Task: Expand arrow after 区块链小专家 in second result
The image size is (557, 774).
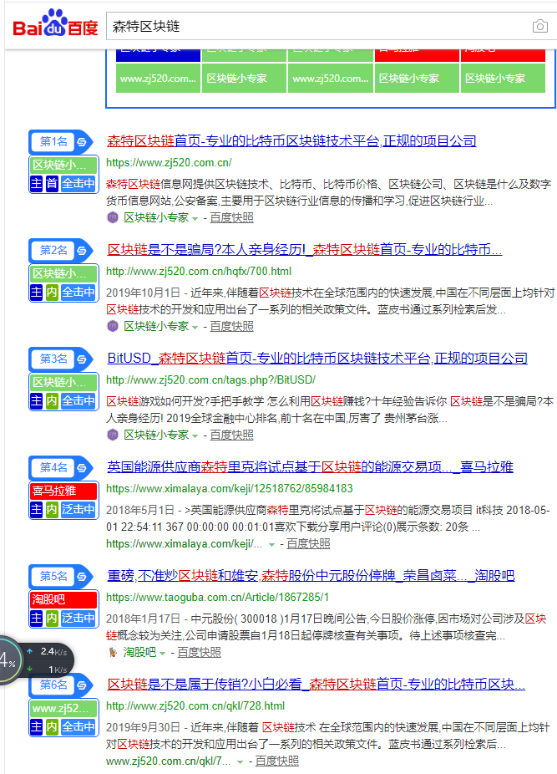Action: tap(195, 328)
